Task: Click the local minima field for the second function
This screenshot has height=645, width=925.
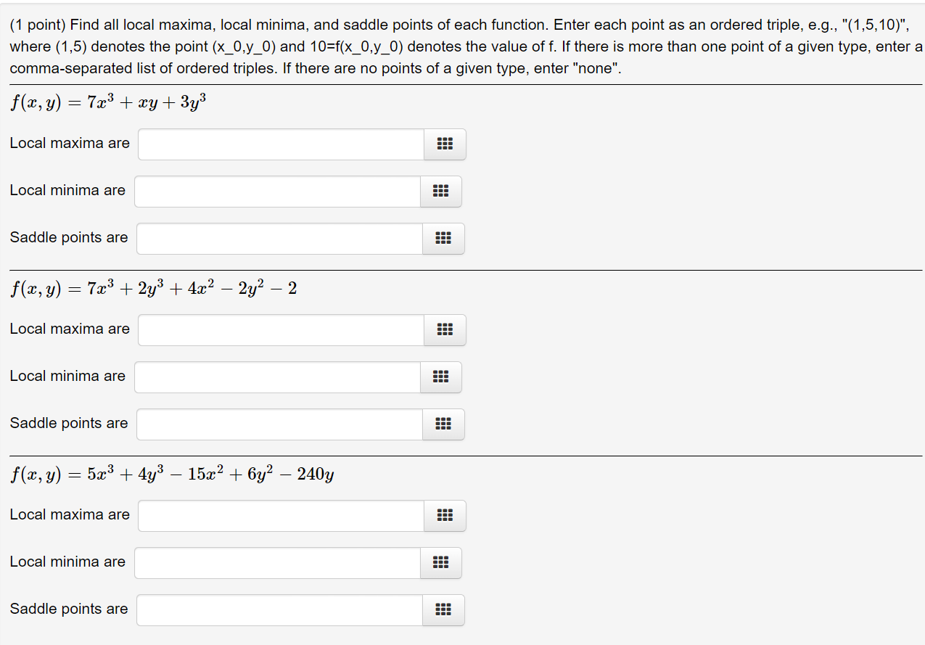Action: tap(276, 377)
